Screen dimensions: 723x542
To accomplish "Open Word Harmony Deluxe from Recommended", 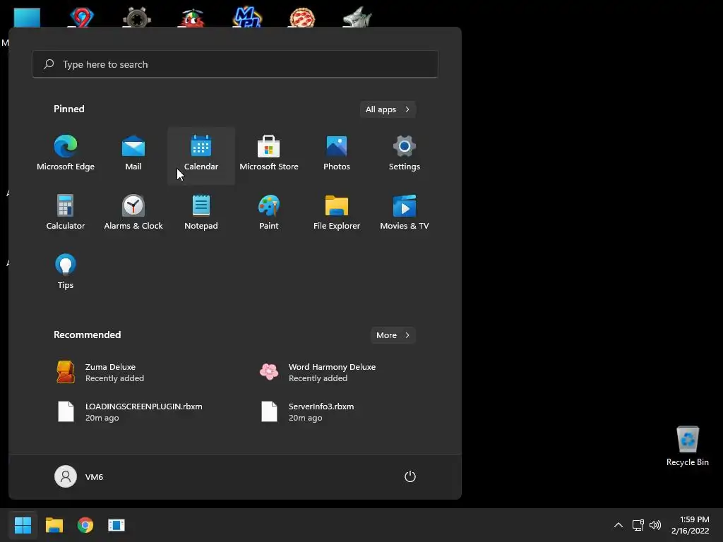I will click(337, 372).
